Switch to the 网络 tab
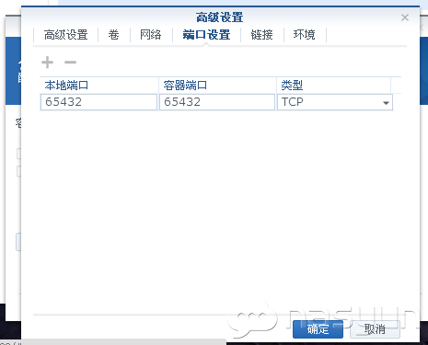This screenshot has width=428, height=345. [x=151, y=35]
